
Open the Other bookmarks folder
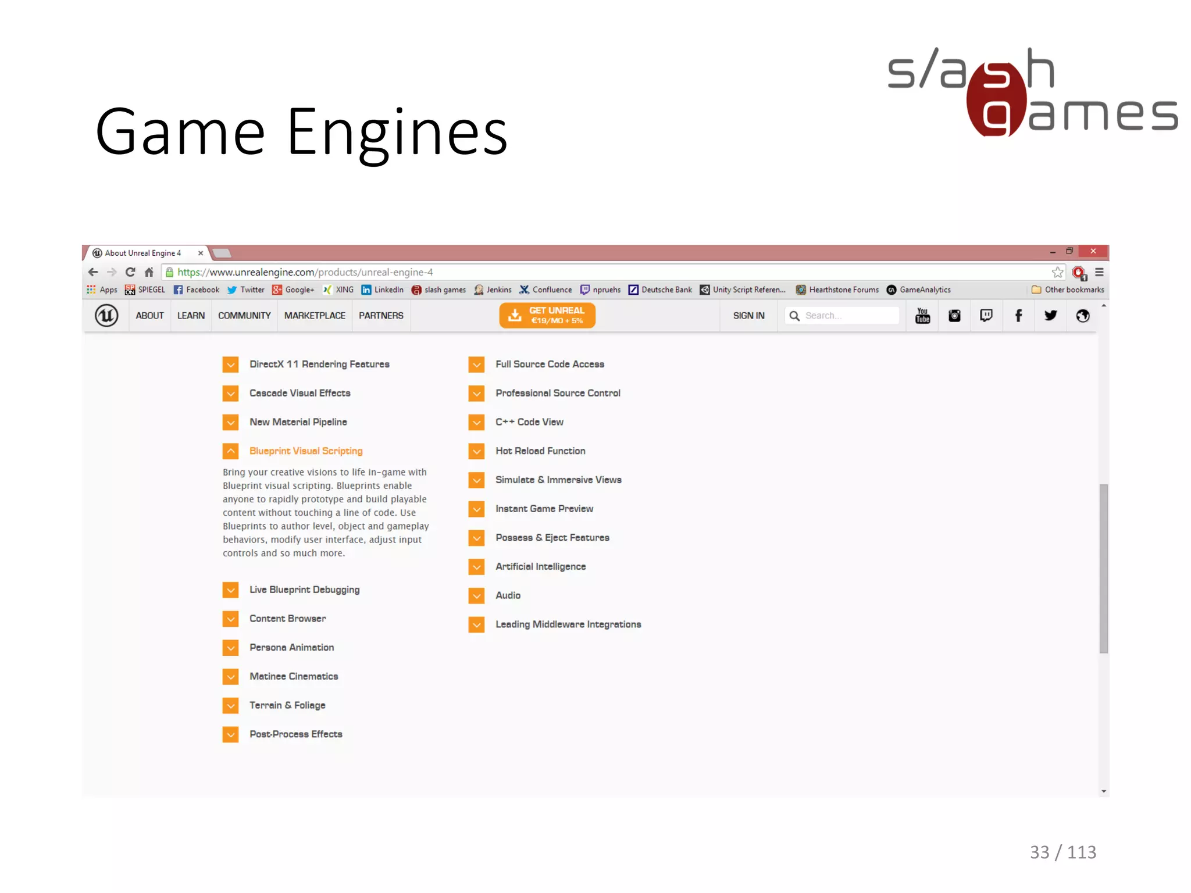coord(1068,290)
